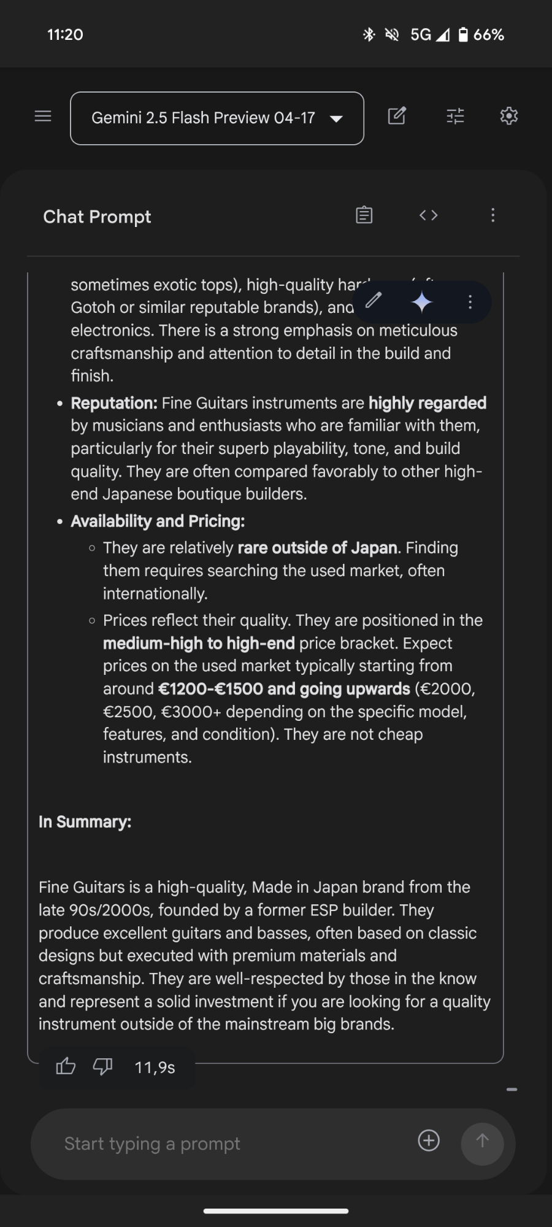Image resolution: width=552 pixels, height=1227 pixels.
Task: Open the settings gear icon
Action: tap(509, 116)
